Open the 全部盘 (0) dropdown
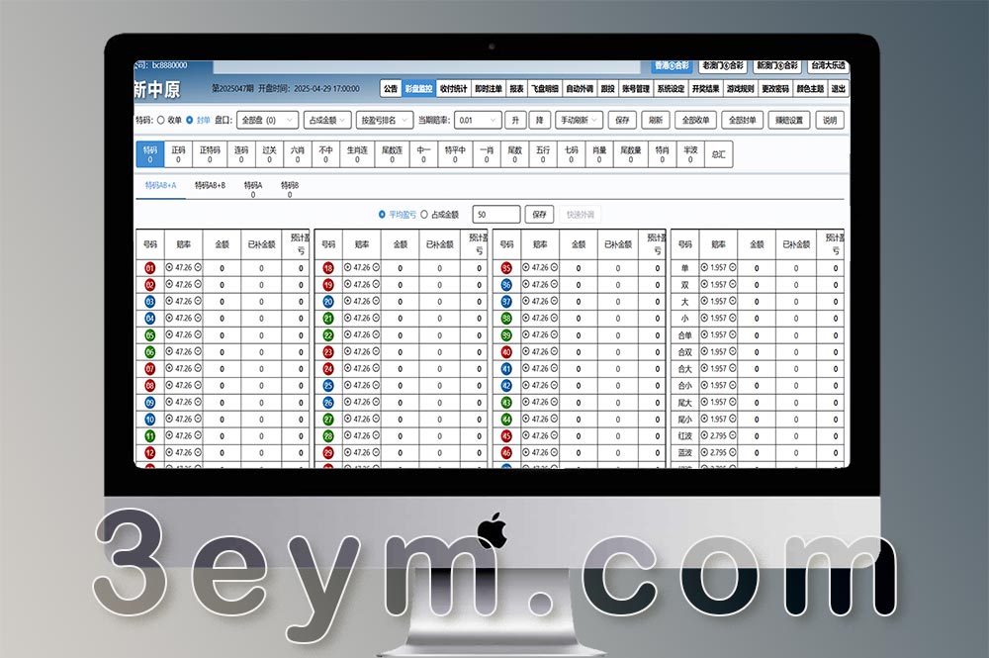 tap(267, 120)
